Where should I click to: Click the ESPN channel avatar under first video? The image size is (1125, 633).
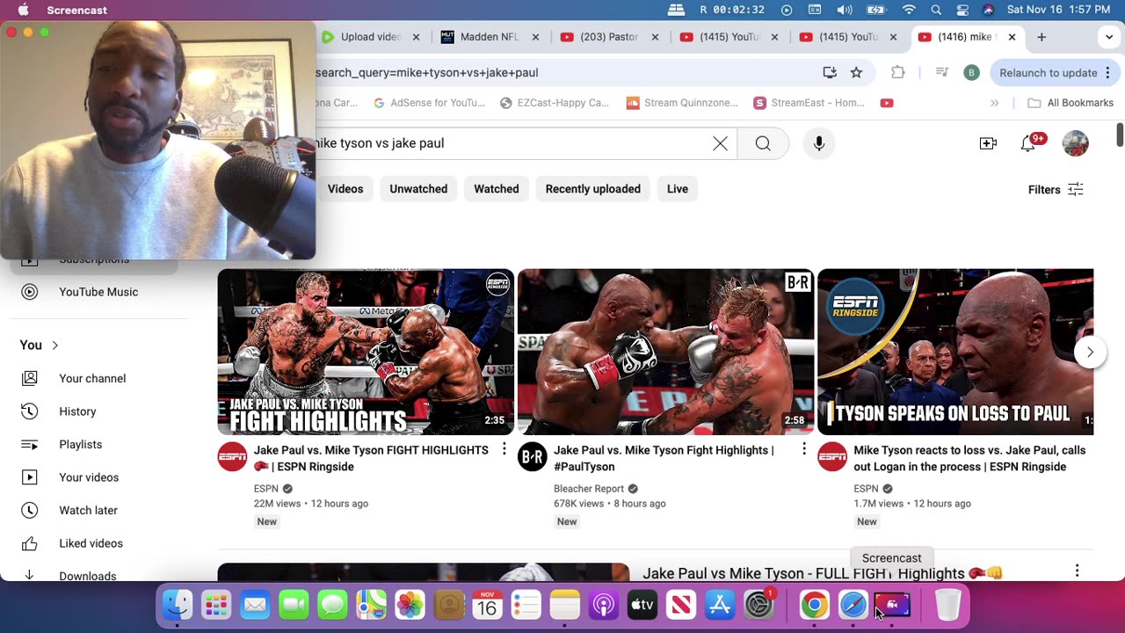tap(232, 457)
